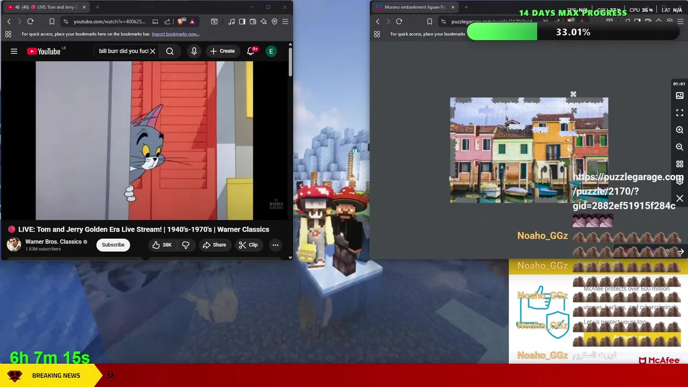Like the Tom and Jerry live stream
688x387 pixels.
point(162,245)
